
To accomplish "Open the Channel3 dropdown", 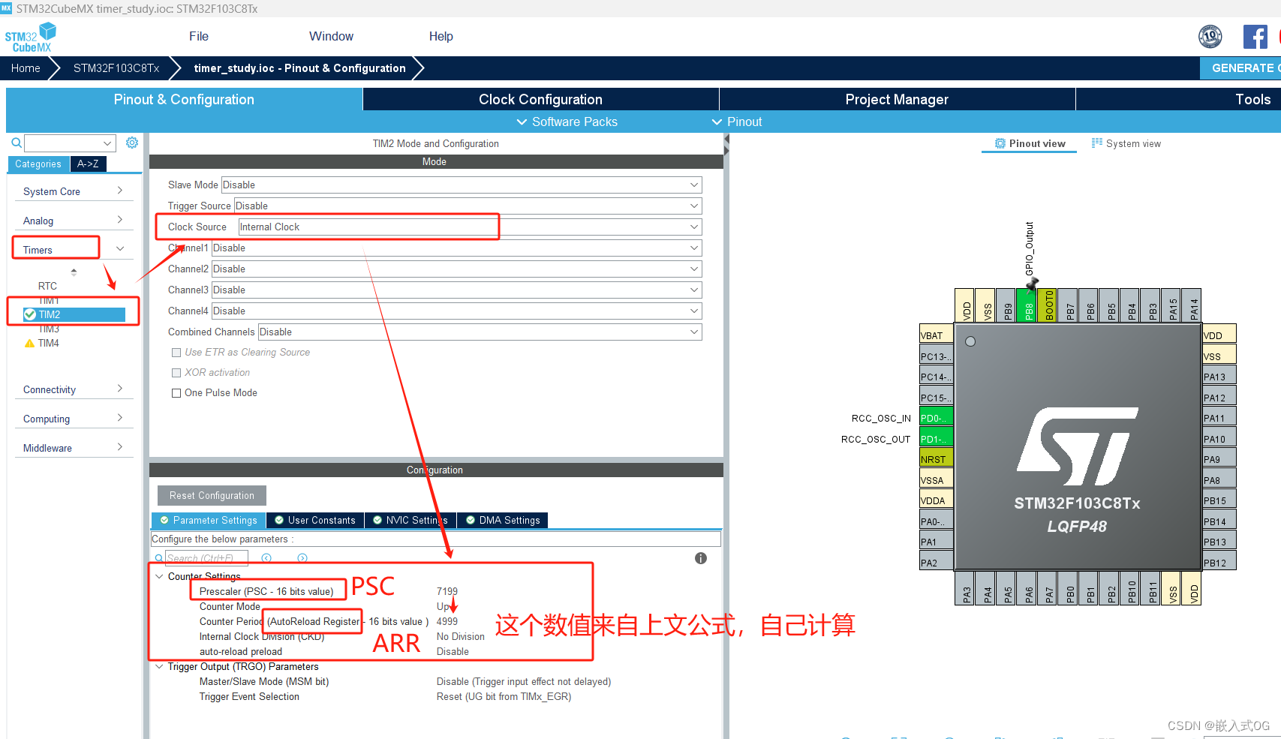I will (456, 290).
